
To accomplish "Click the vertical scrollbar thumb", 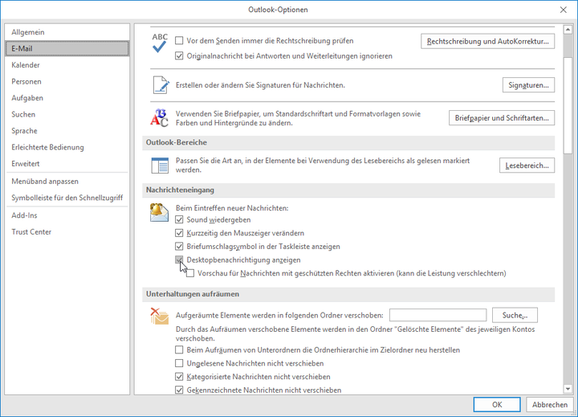I will click(568, 105).
